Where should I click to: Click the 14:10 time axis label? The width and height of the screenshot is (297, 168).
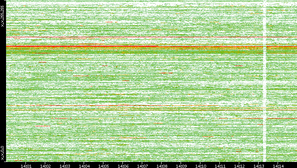[x=200, y=166]
